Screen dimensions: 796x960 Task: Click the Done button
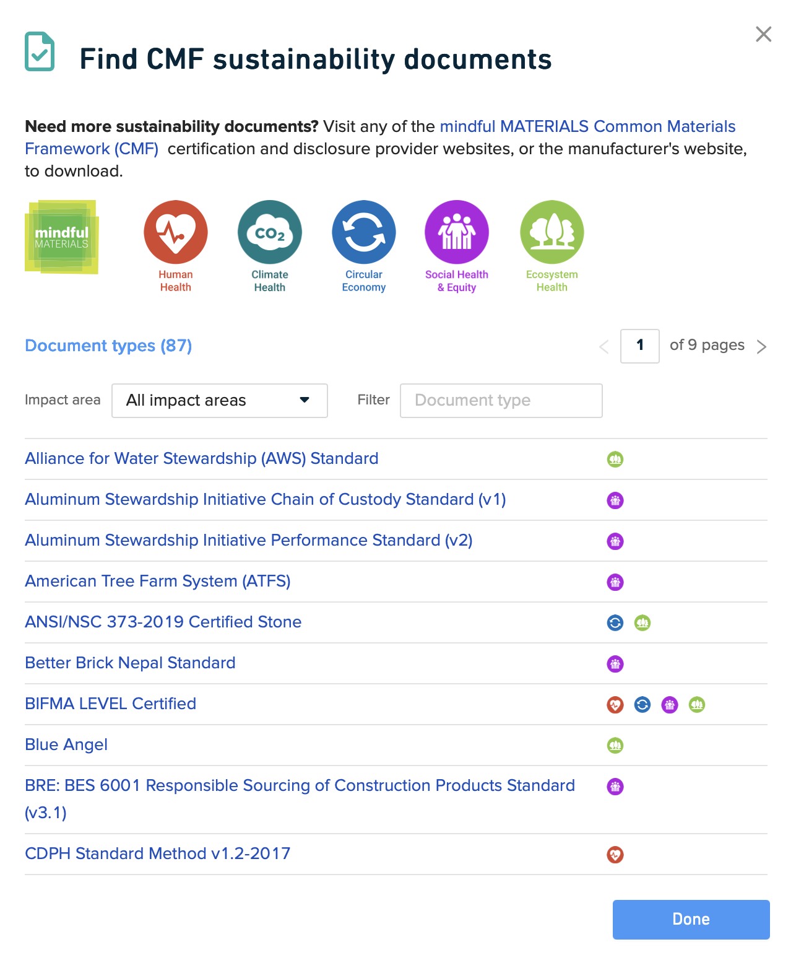click(x=691, y=920)
